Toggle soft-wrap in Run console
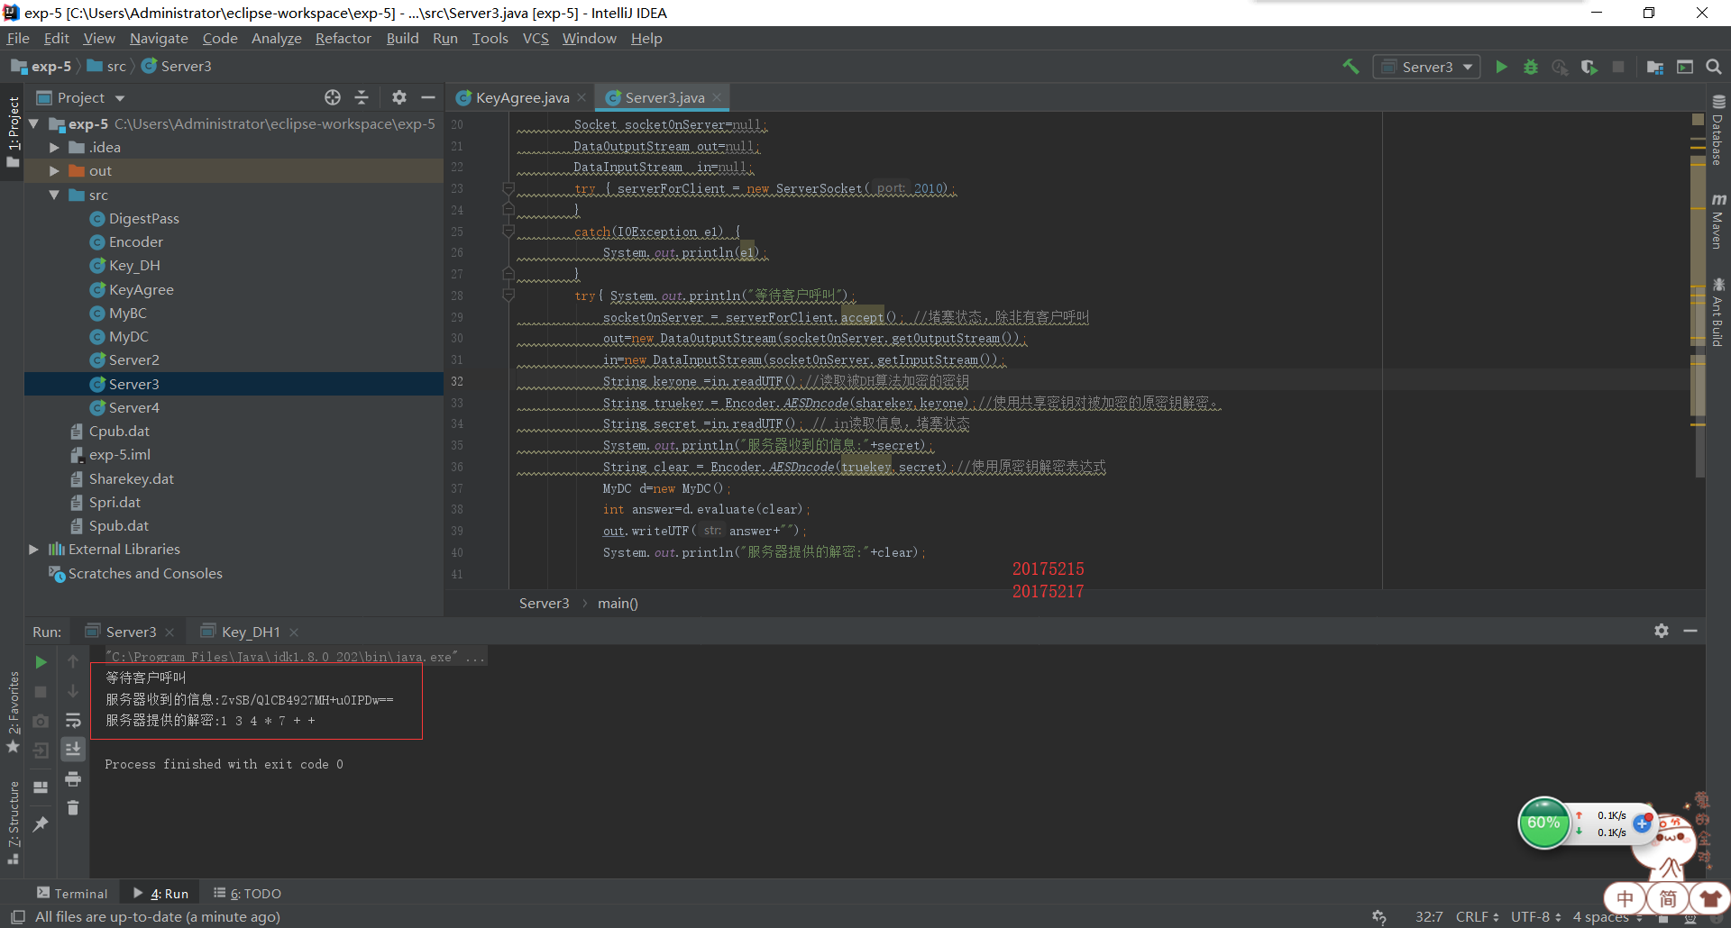The image size is (1731, 928). 73,721
